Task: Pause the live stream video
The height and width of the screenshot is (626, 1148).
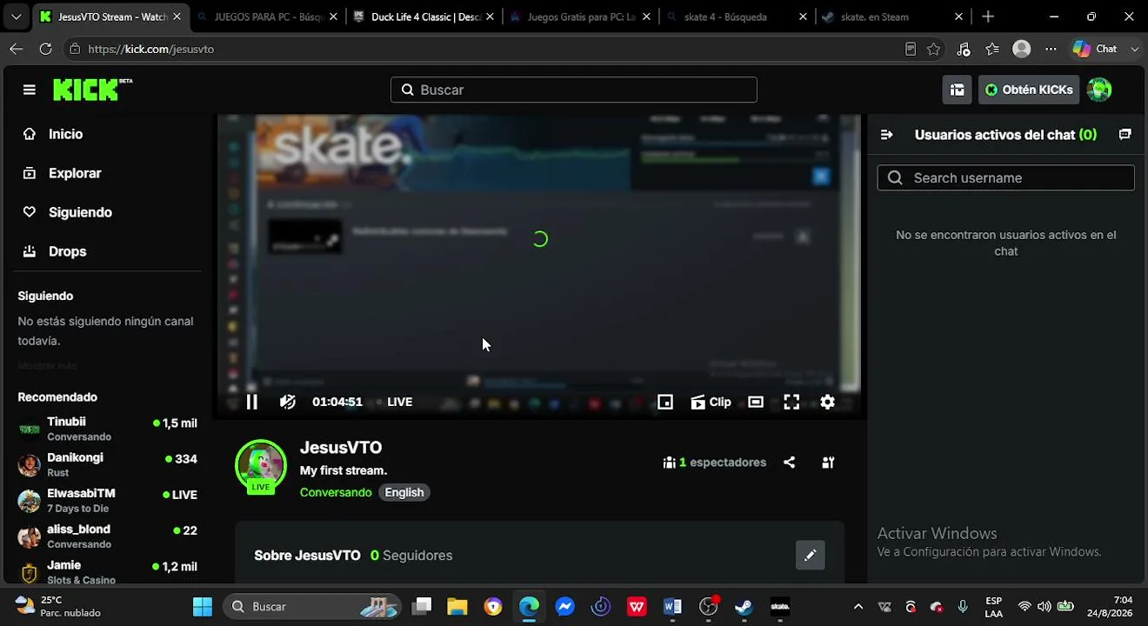Action: coord(251,402)
